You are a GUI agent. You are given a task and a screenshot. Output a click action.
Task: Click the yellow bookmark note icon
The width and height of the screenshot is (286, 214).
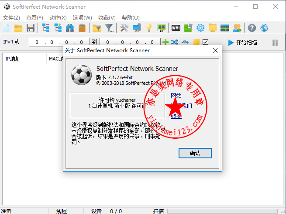tap(196, 42)
